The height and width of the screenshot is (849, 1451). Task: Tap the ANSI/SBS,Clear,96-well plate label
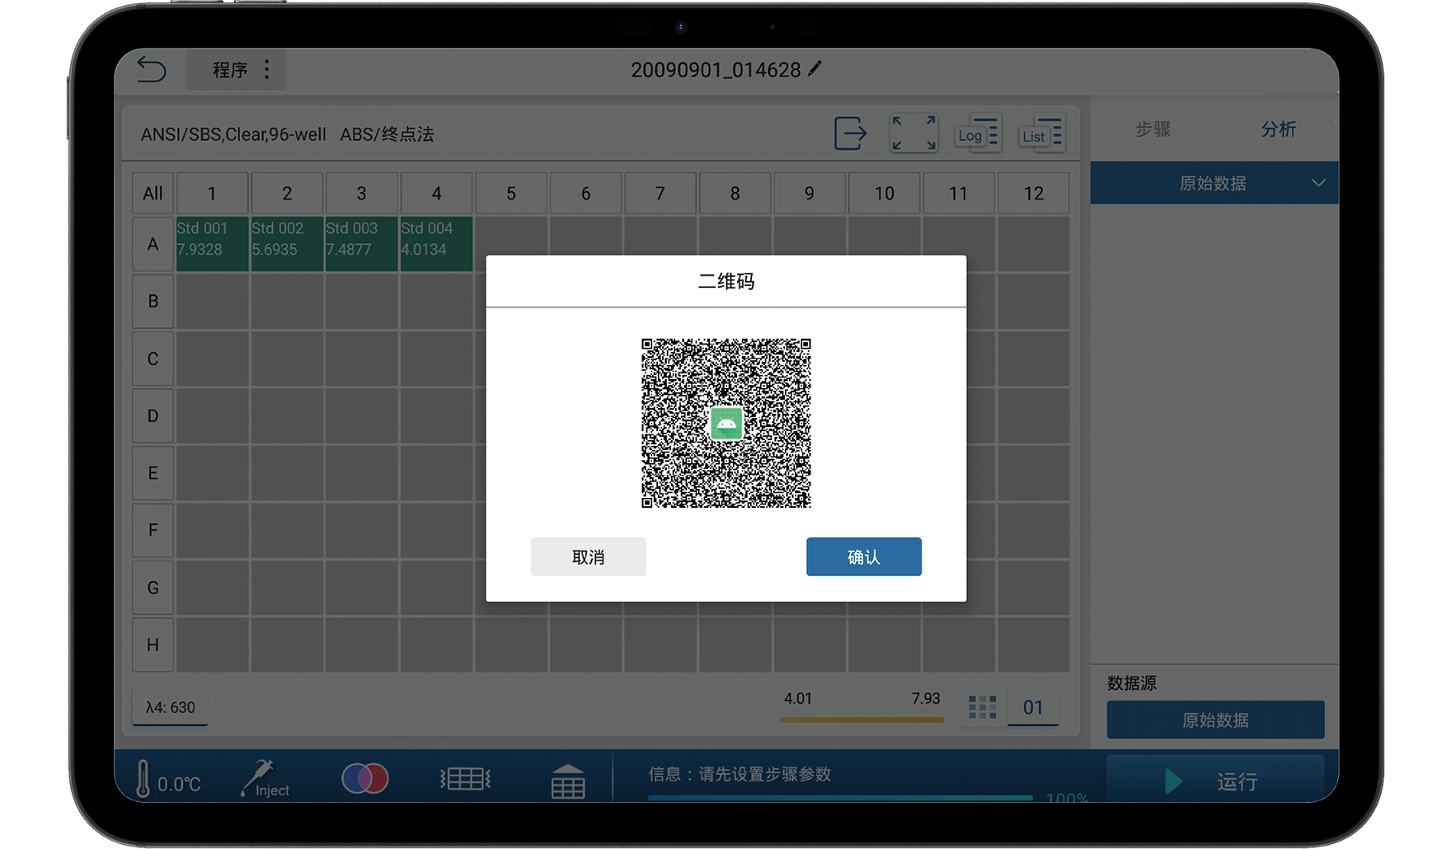[x=233, y=134]
